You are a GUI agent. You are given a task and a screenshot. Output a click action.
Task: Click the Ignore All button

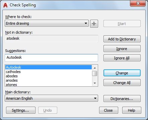(x=122, y=58)
